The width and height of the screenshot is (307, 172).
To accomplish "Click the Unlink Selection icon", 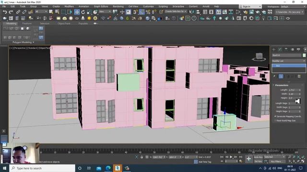I will tap(24, 12).
